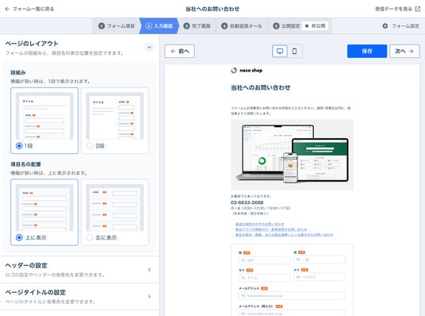Click the 次へ button

pos(404,51)
